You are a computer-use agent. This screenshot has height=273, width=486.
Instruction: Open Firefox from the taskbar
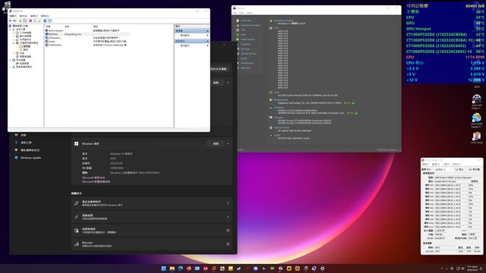click(189, 268)
